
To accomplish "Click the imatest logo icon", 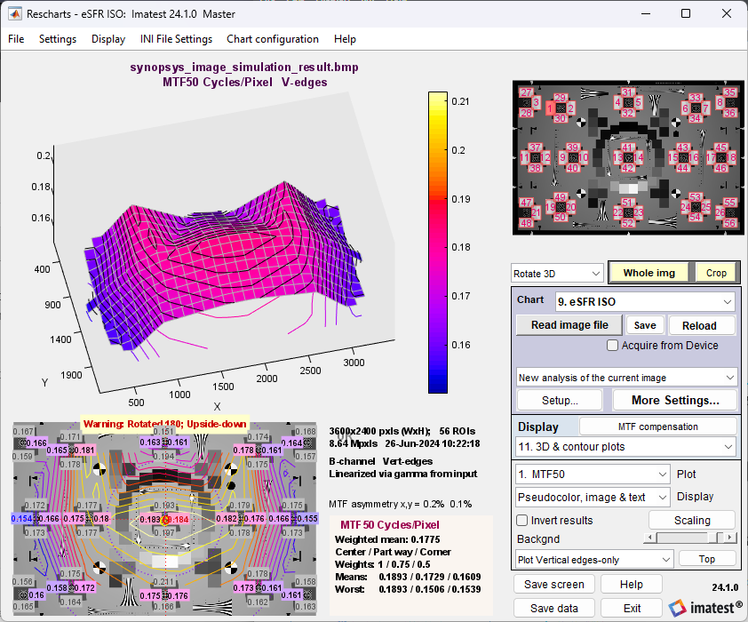I will click(677, 608).
